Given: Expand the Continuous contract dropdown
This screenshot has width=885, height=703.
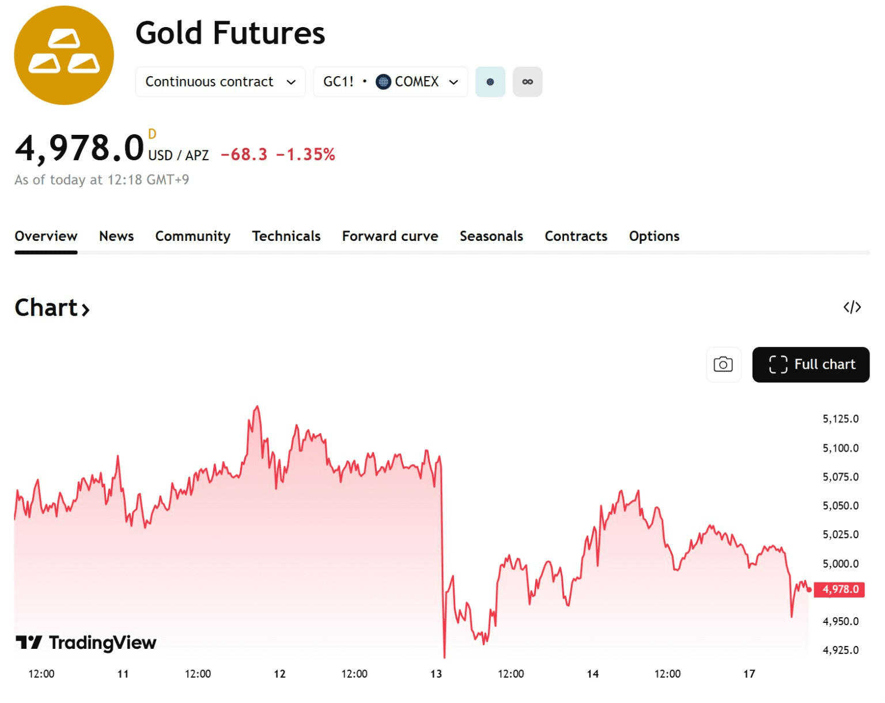Looking at the screenshot, I should click(220, 82).
